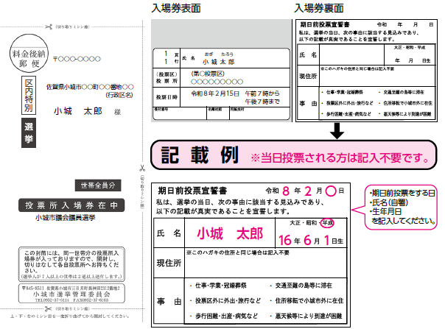This screenshot has height=329, width=445.
Task: Click the large 悪天候等により到達が困難 reason in the example
Action: pos(309,316)
